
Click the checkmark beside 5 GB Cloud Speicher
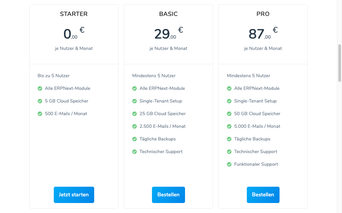40,101
